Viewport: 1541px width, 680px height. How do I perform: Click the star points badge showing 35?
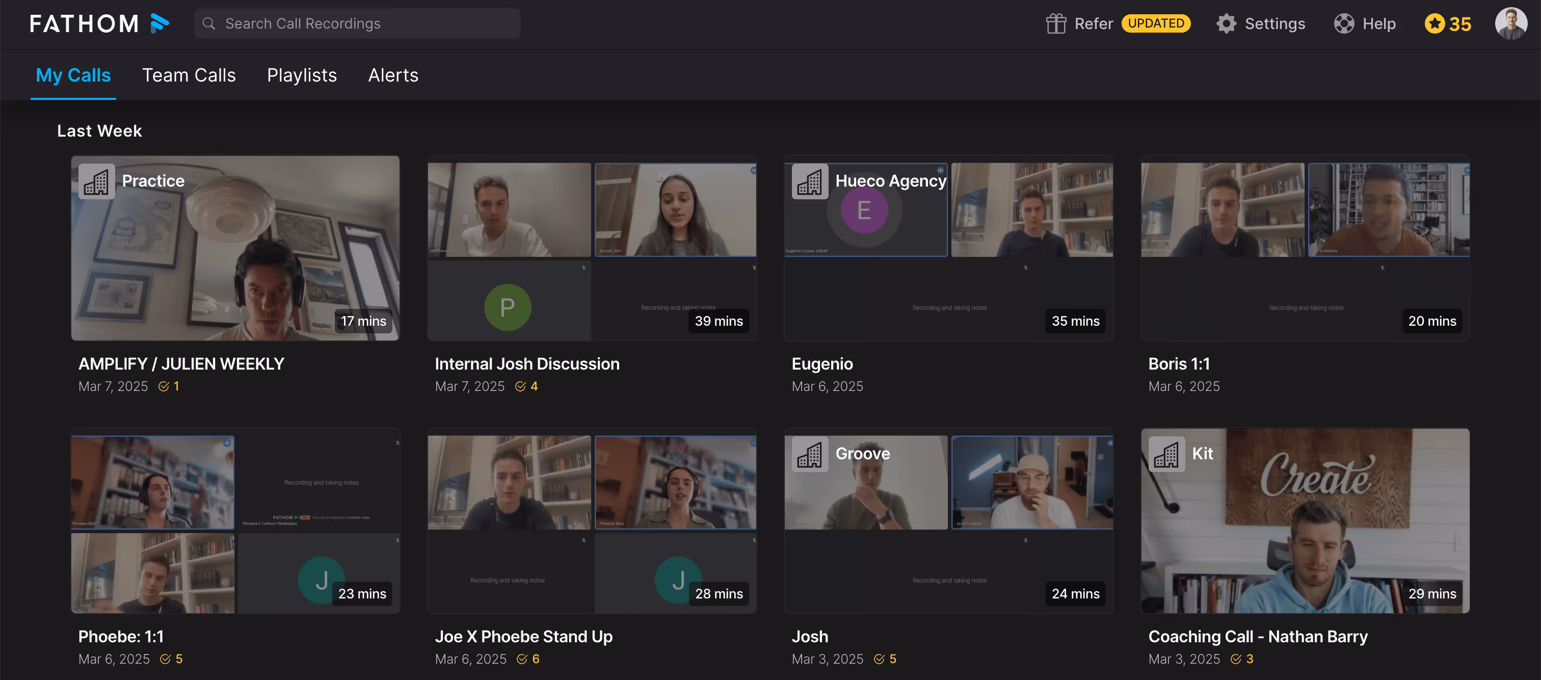[1447, 23]
